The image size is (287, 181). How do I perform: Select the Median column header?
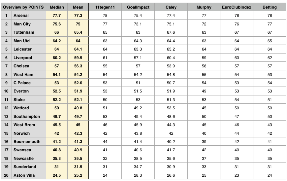tap(57, 7)
